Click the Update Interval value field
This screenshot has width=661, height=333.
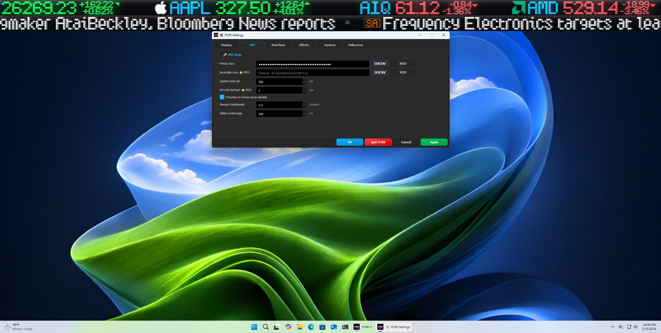279,82
